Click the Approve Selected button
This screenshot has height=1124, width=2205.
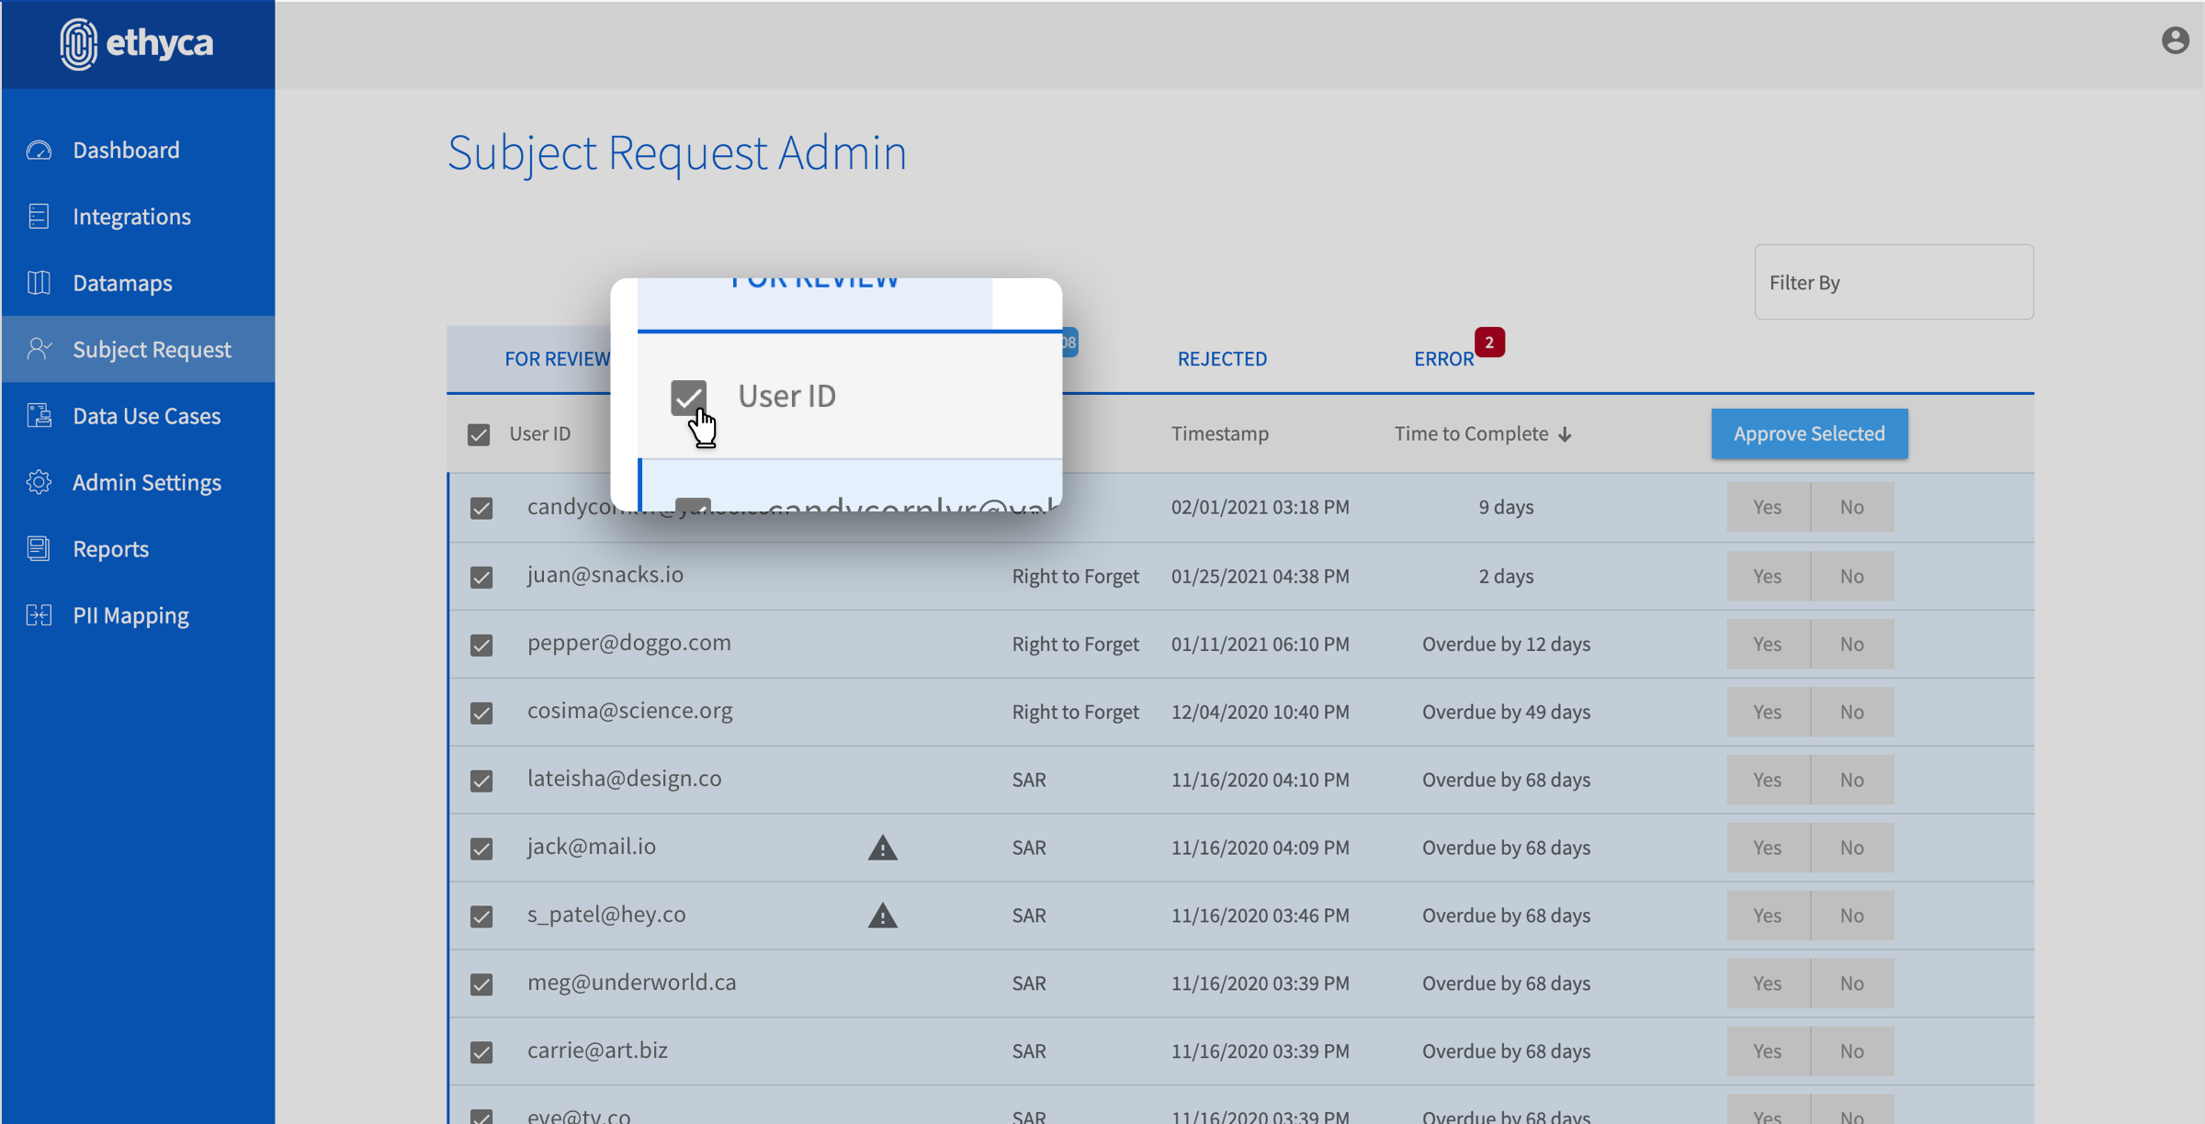(x=1809, y=433)
